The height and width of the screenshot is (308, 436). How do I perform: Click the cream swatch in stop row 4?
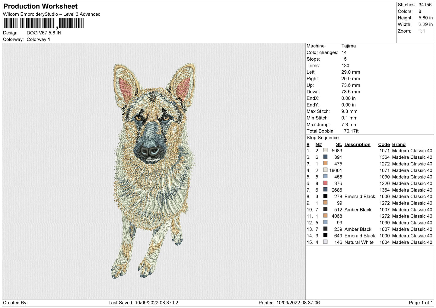tap(325, 170)
